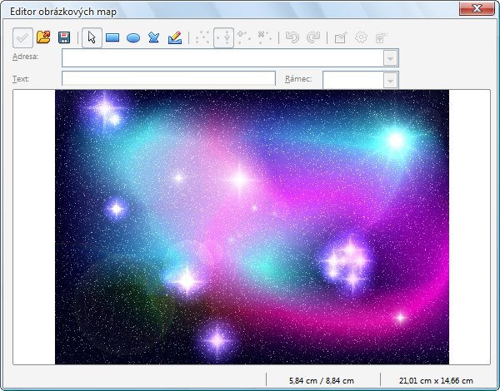Pick the Polygon hotspot tool
This screenshot has height=391, width=500.
153,37
